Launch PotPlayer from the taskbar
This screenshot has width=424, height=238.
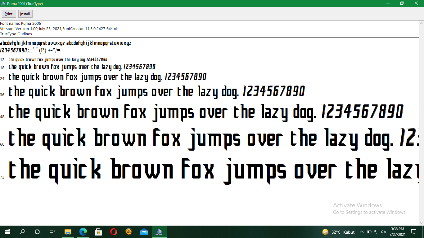(x=129, y=231)
